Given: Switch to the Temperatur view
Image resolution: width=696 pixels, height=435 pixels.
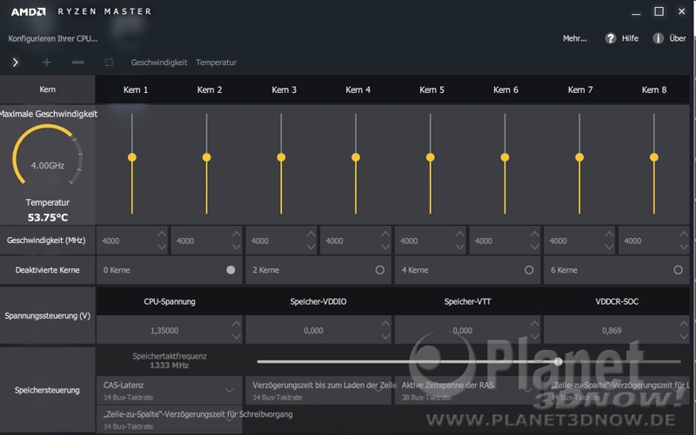Looking at the screenshot, I should point(216,63).
